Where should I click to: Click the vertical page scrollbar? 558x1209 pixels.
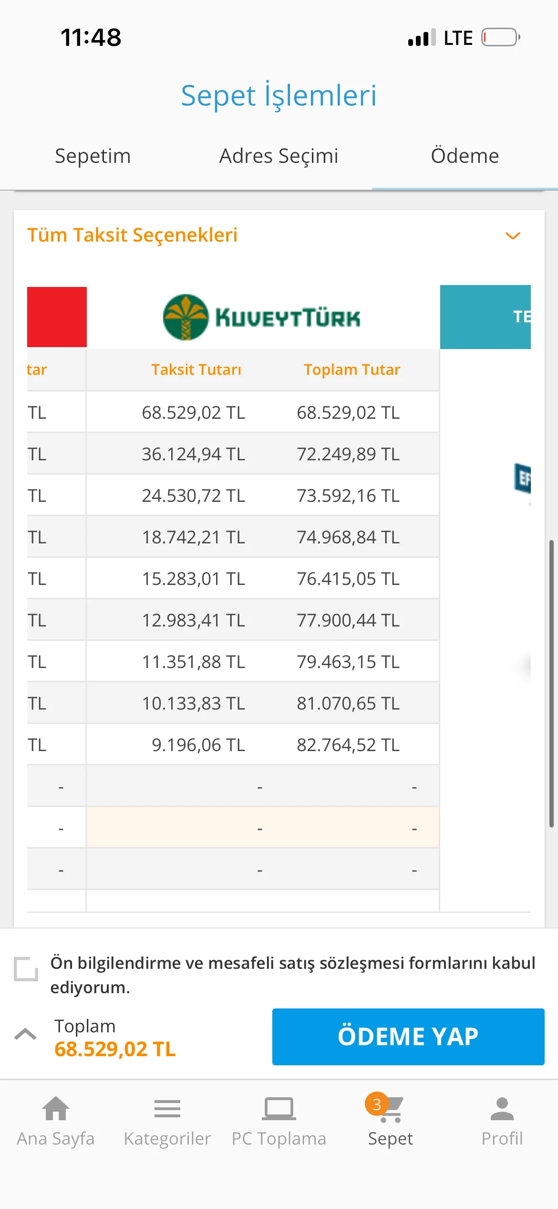click(x=551, y=683)
